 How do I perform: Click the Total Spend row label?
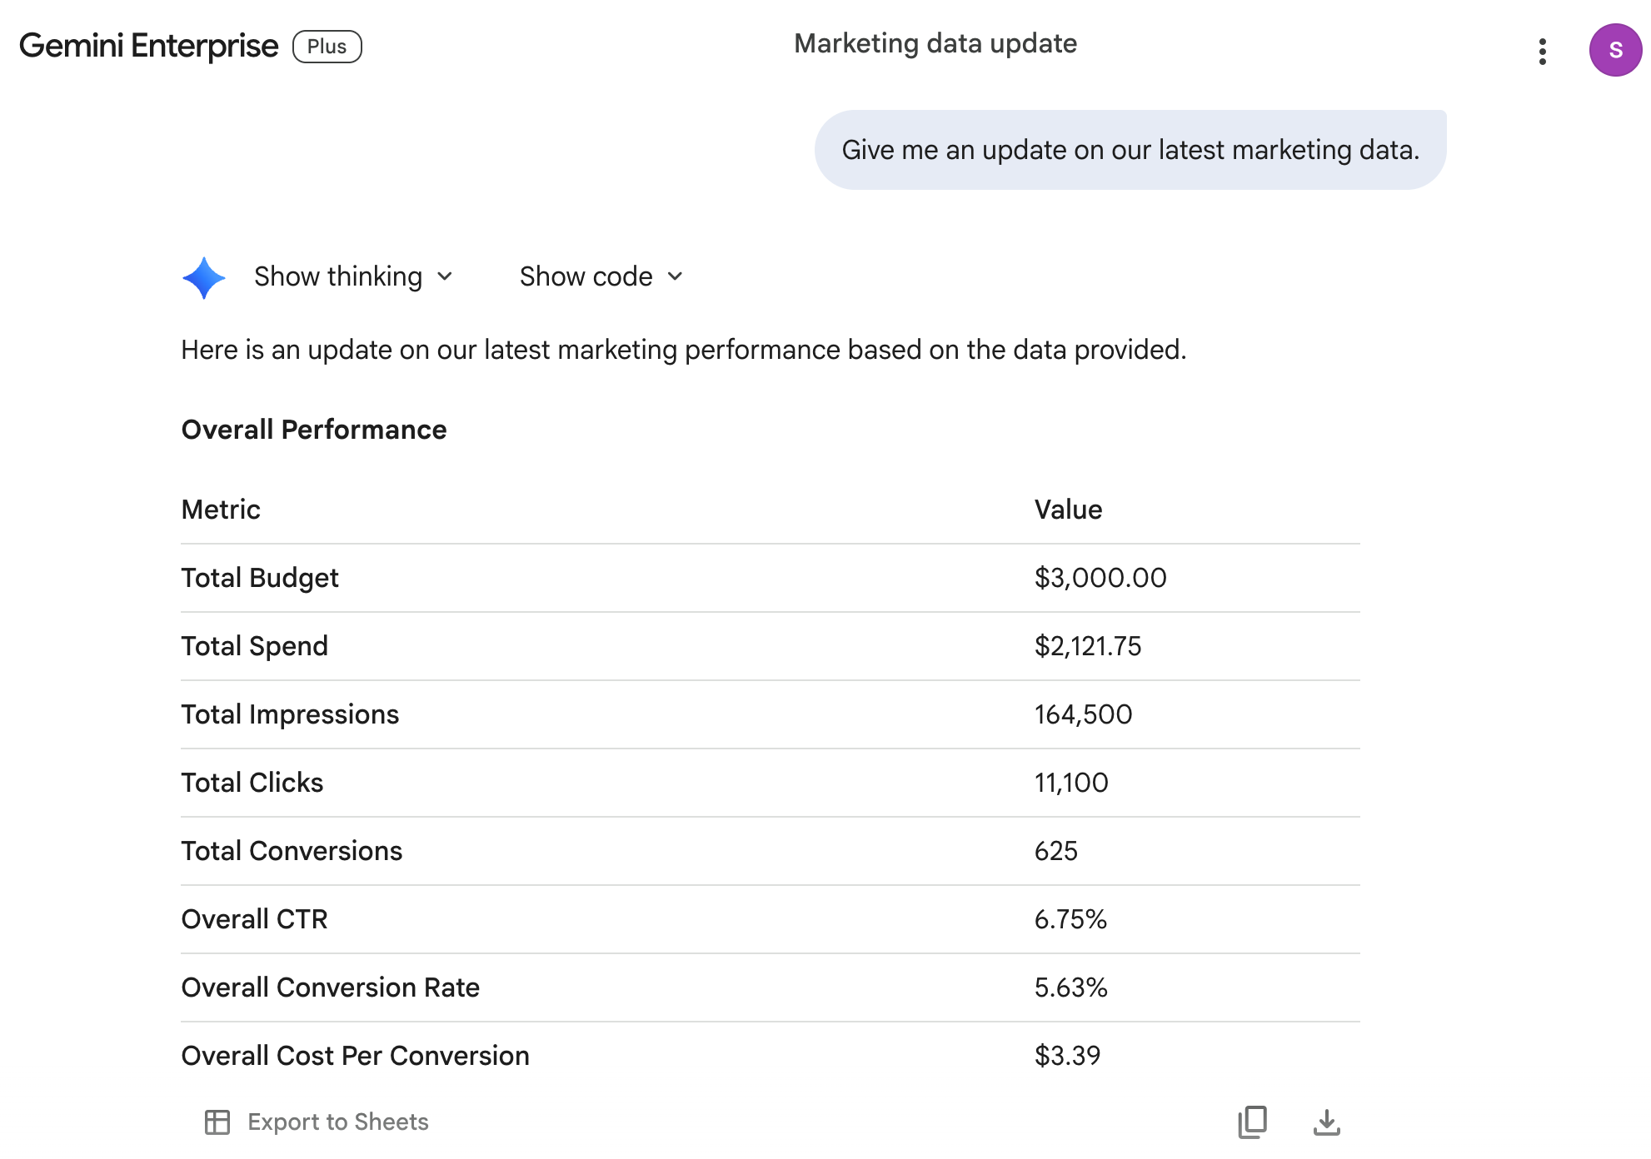point(255,646)
